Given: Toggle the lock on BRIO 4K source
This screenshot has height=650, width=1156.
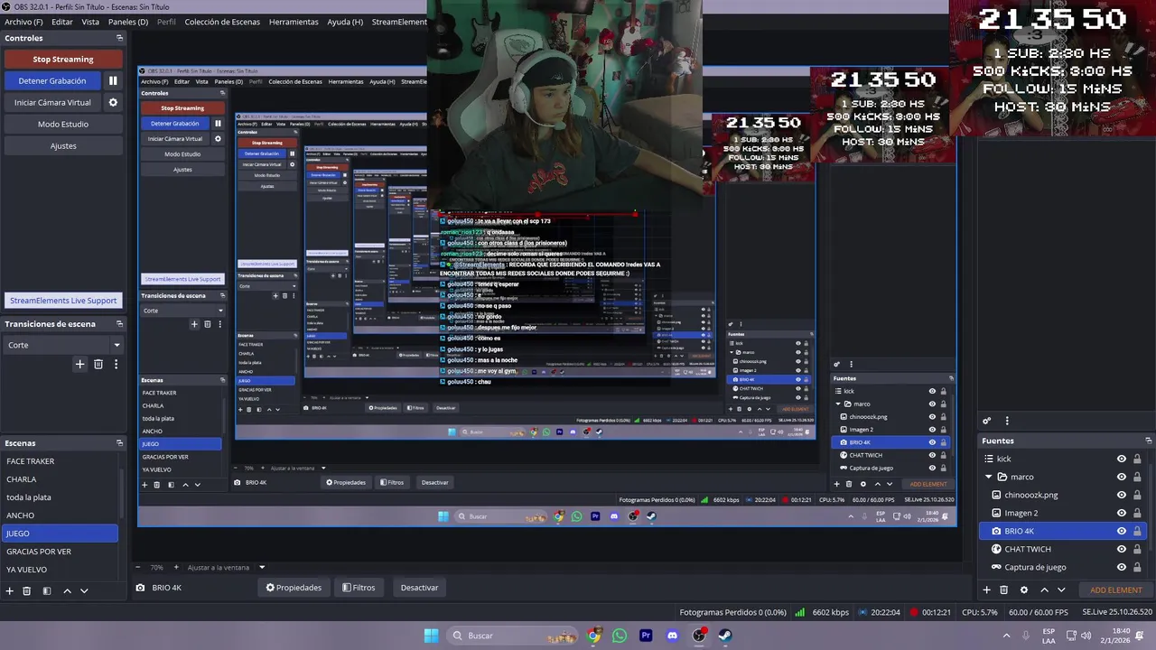Looking at the screenshot, I should (1137, 531).
